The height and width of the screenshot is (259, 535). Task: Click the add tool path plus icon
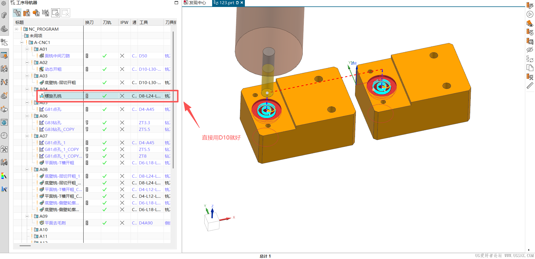(530, 32)
